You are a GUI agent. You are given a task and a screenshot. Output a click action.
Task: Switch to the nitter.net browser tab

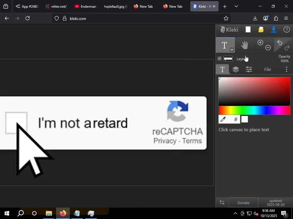pos(56,6)
